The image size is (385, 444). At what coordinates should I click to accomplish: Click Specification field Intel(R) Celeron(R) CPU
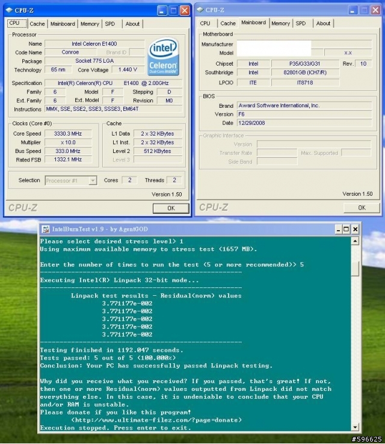pyautogui.click(x=113, y=83)
